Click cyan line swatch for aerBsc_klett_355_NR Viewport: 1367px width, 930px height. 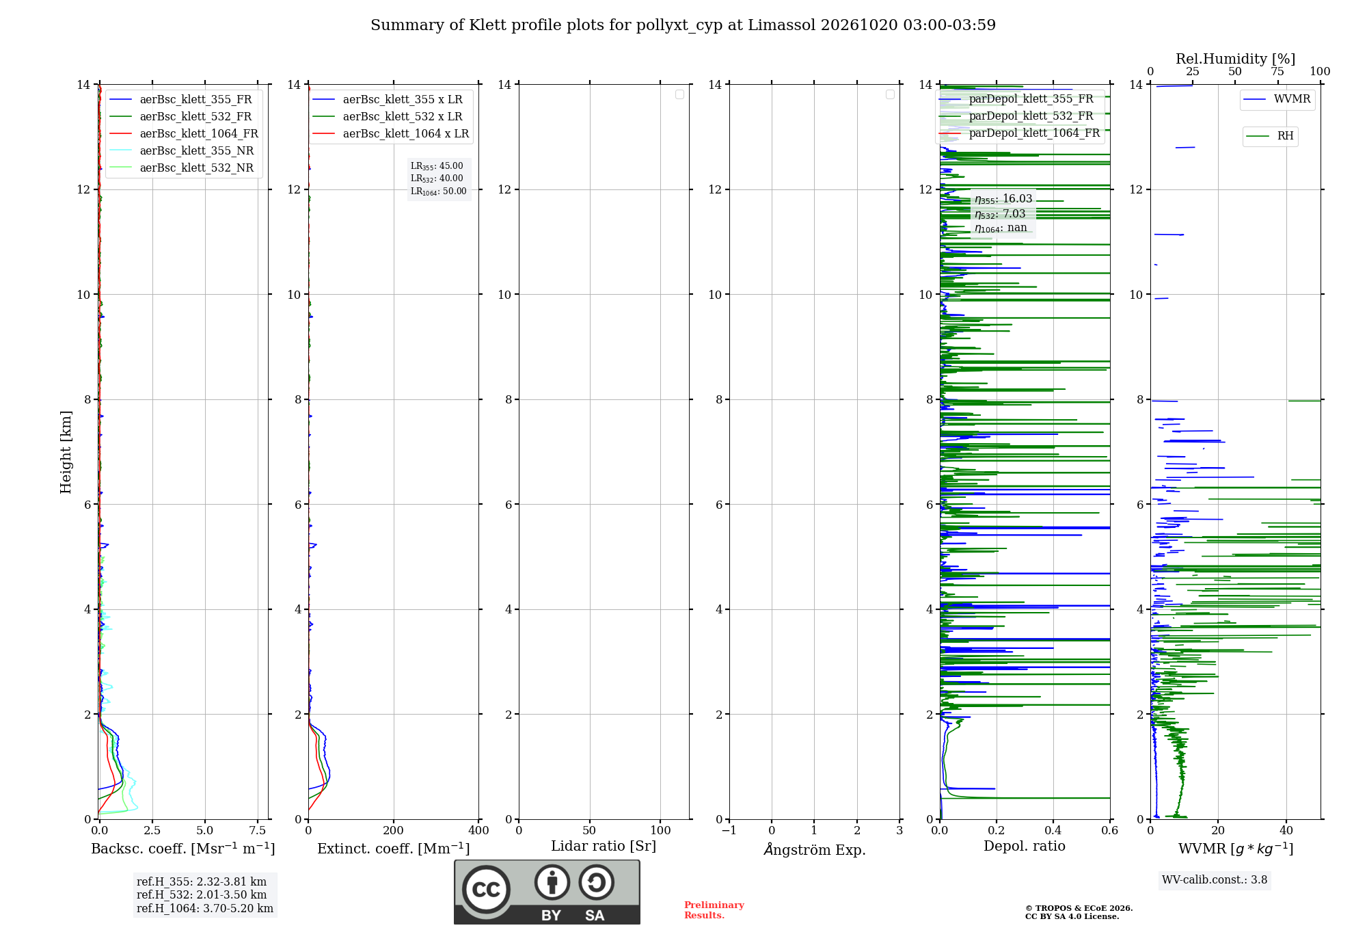[x=121, y=151]
